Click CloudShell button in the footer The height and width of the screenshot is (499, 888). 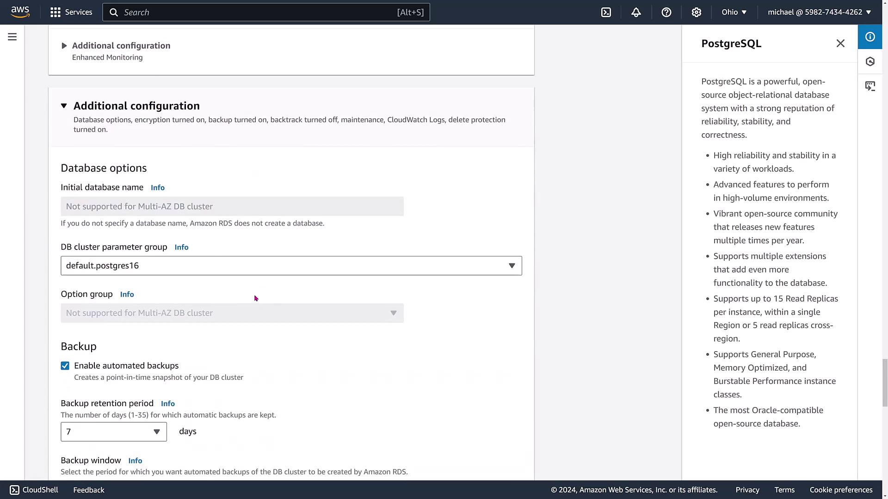coord(34,490)
